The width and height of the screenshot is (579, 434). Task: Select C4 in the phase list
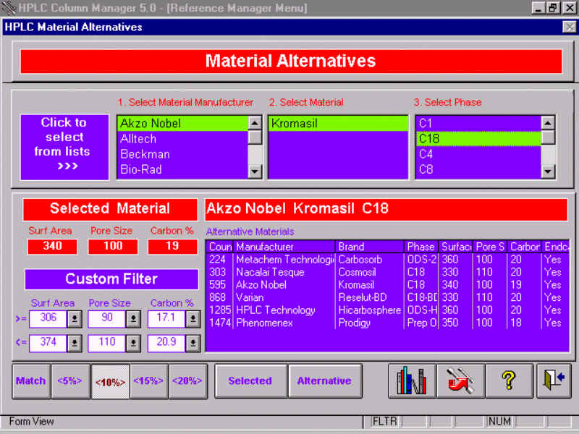(x=478, y=154)
